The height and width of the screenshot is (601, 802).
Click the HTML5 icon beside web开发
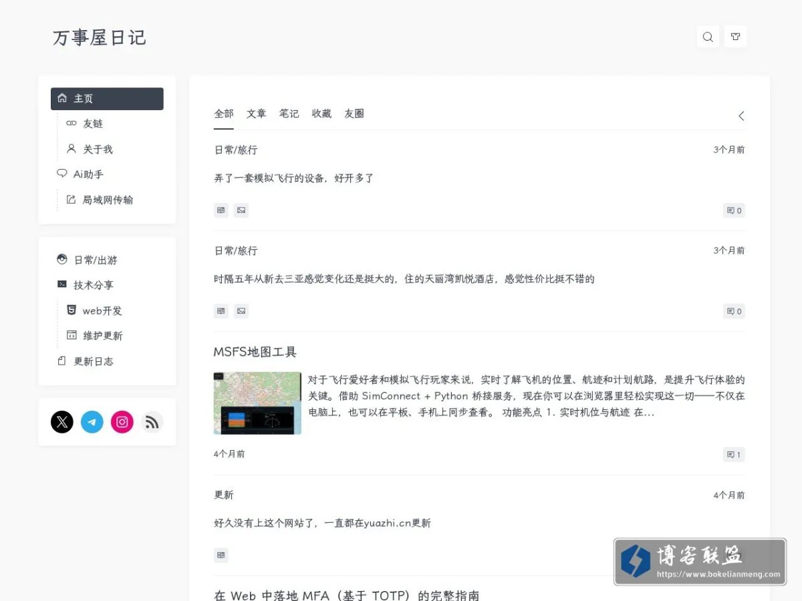pos(72,310)
